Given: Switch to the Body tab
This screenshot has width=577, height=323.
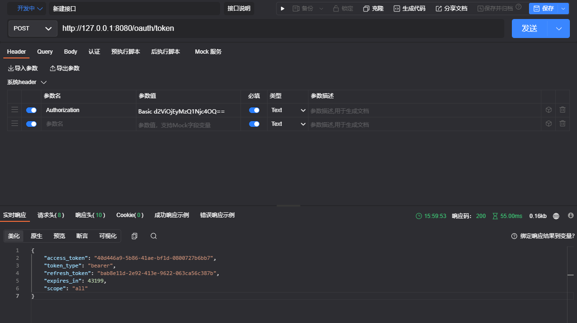Looking at the screenshot, I should click(70, 52).
